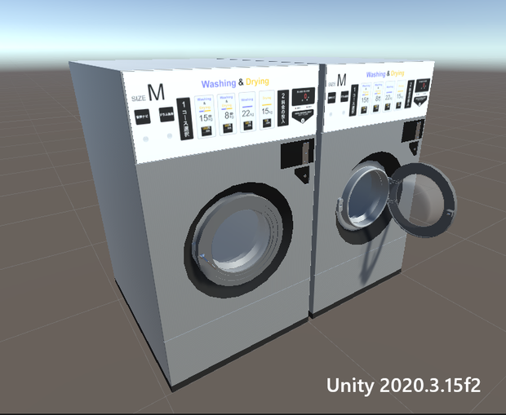Viewport: 506px width, 415px height.
Task: Select the 15kg Washing & Drying course on left machine
Action: tap(205, 117)
